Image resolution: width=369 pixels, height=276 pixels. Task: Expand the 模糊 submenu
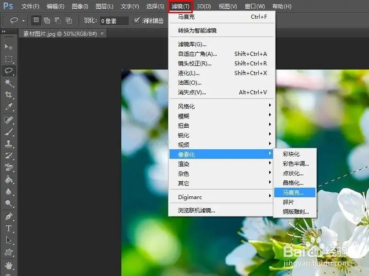coord(221,116)
